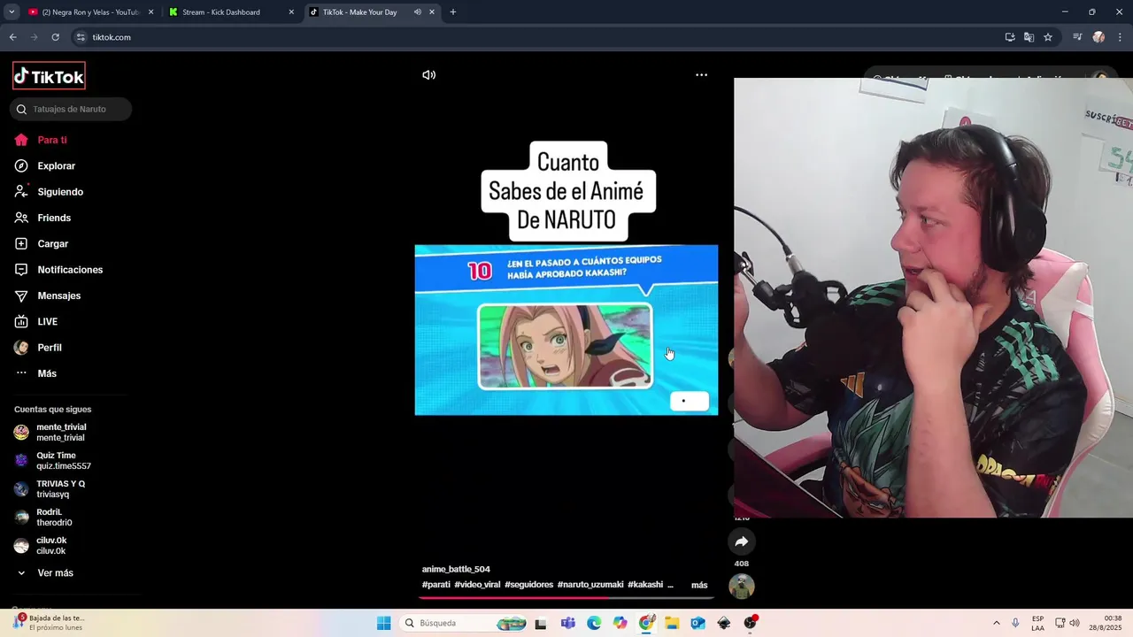The image size is (1133, 637).
Task: Open a new browser tab
Action: (453, 12)
